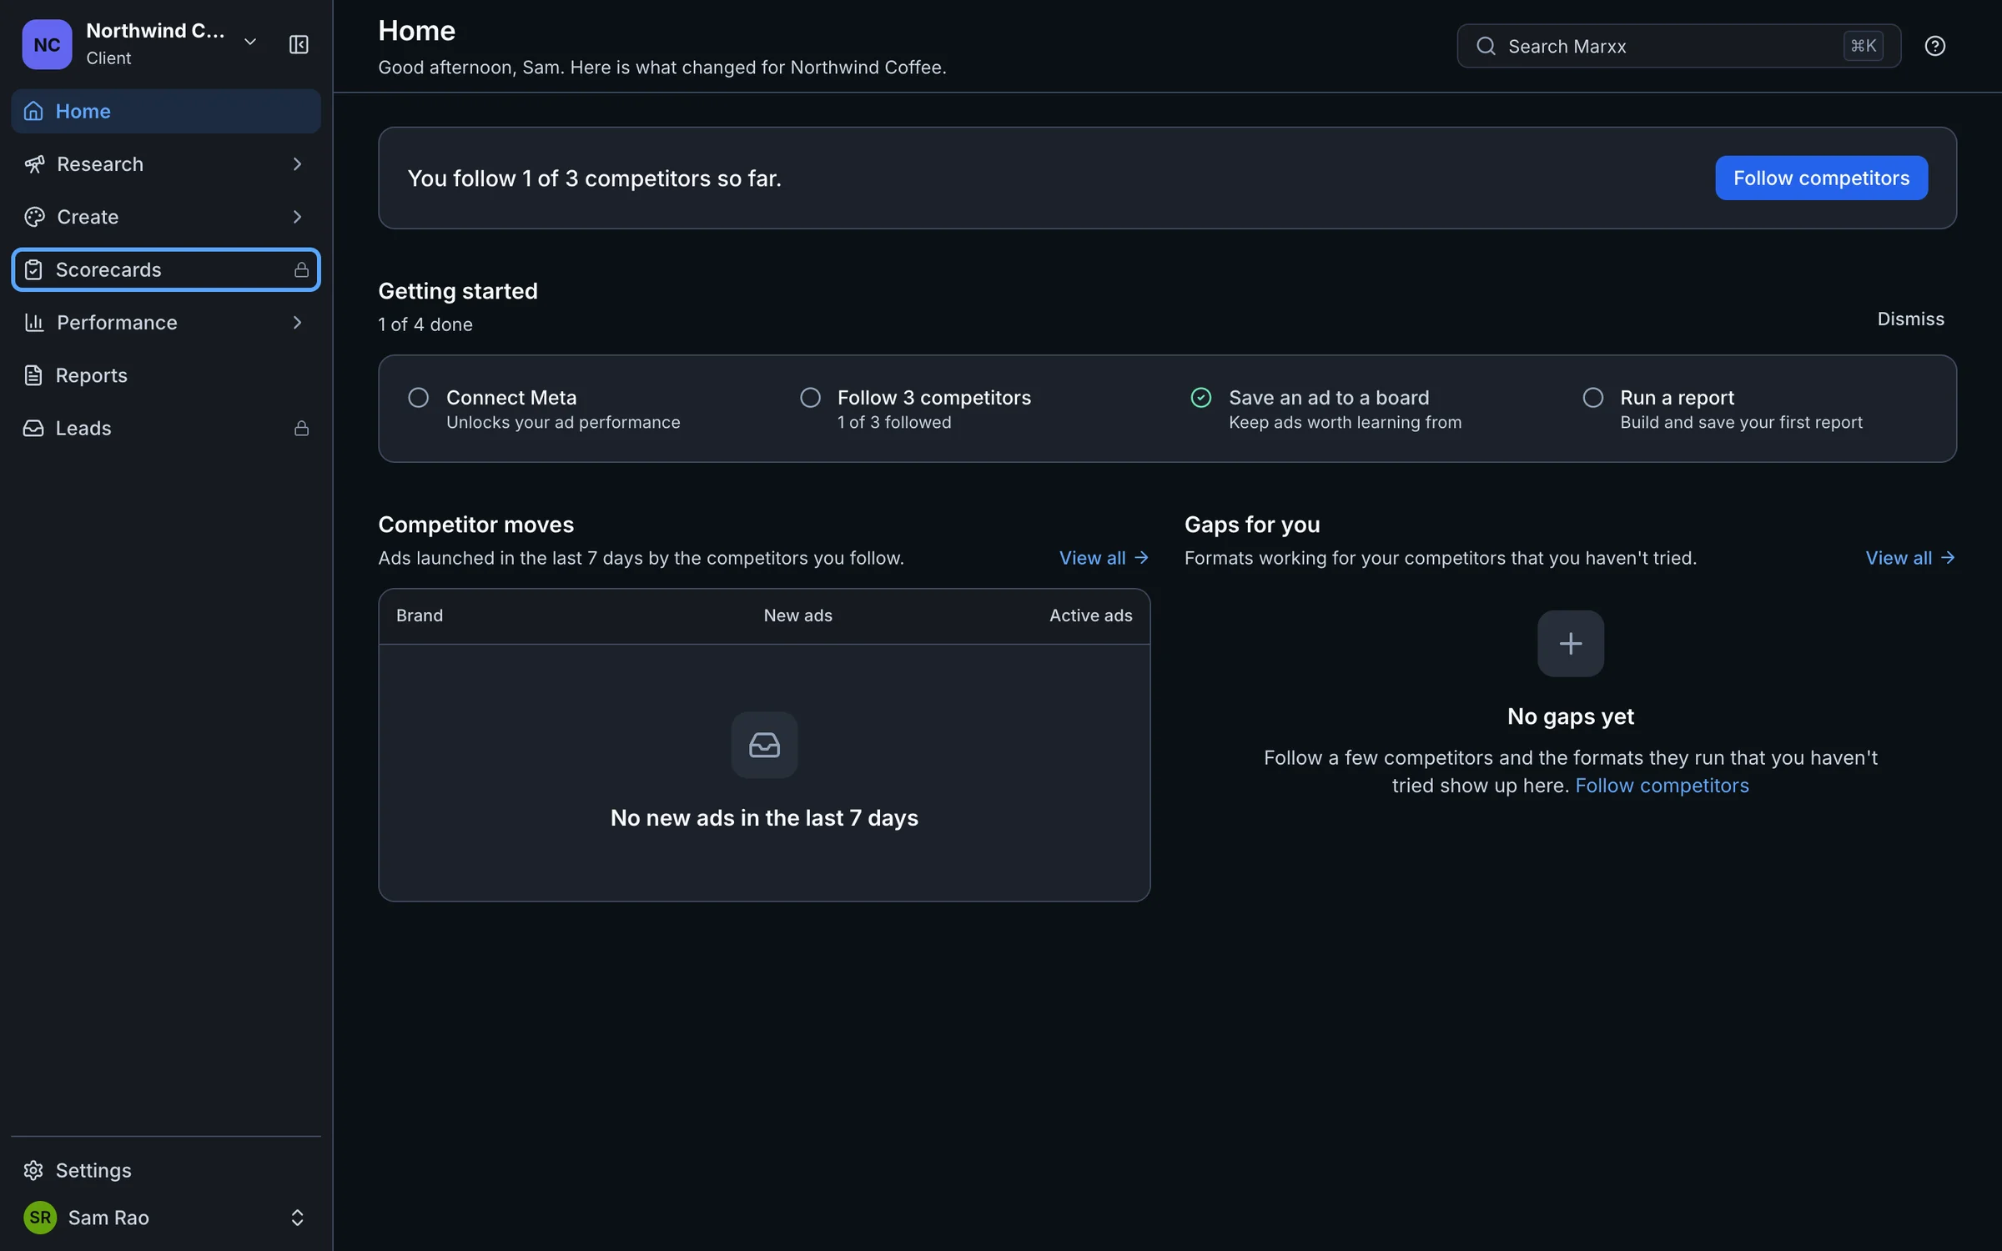Click the lock icon beside Leads

pos(301,428)
